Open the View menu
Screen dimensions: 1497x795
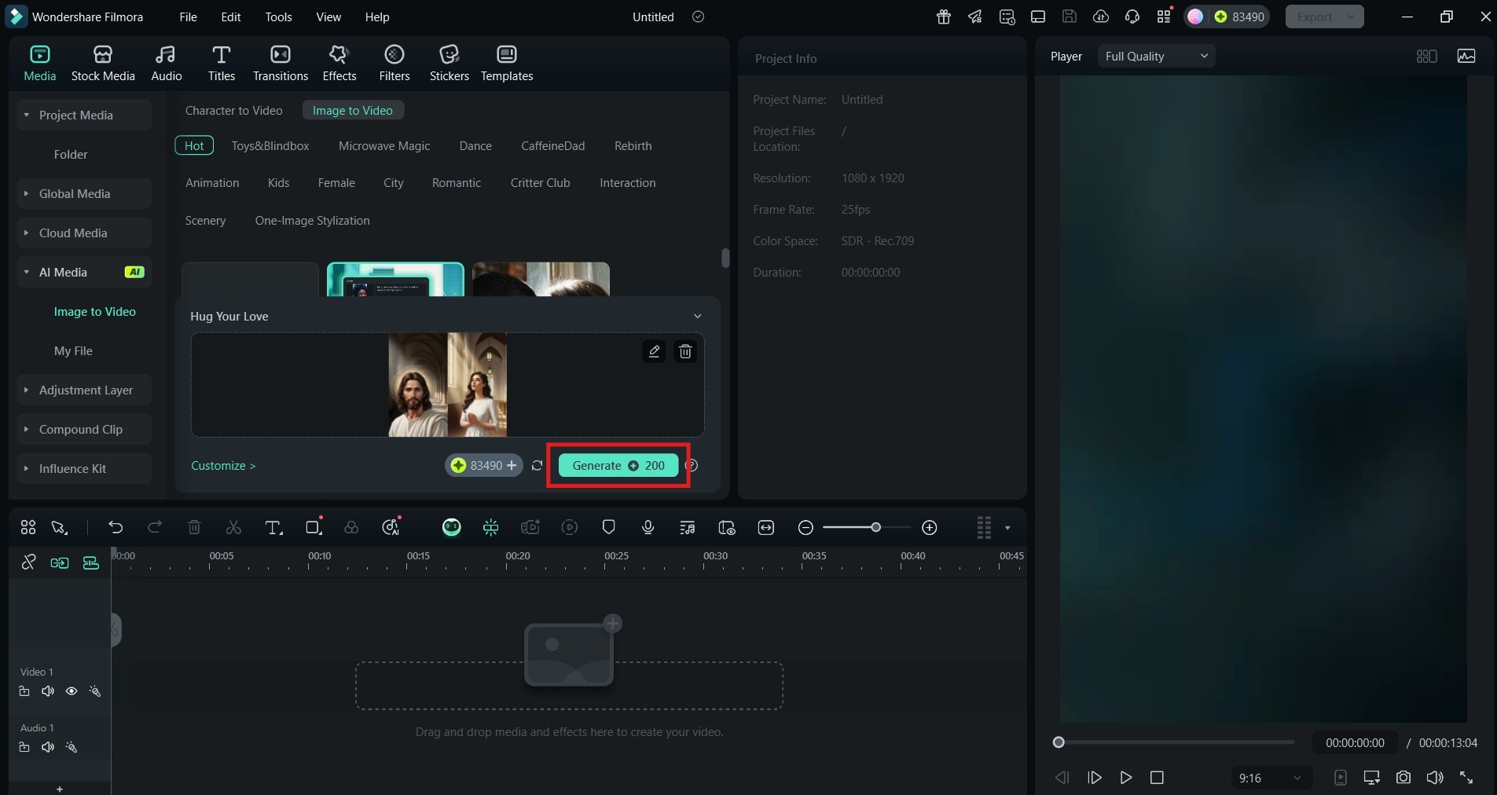coord(328,16)
